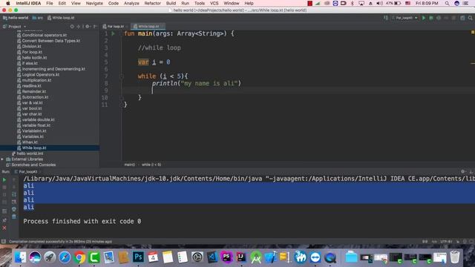Open IntelliJ IDEA icon in the Dock
This screenshot has height=267, width=475.
click(241, 257)
